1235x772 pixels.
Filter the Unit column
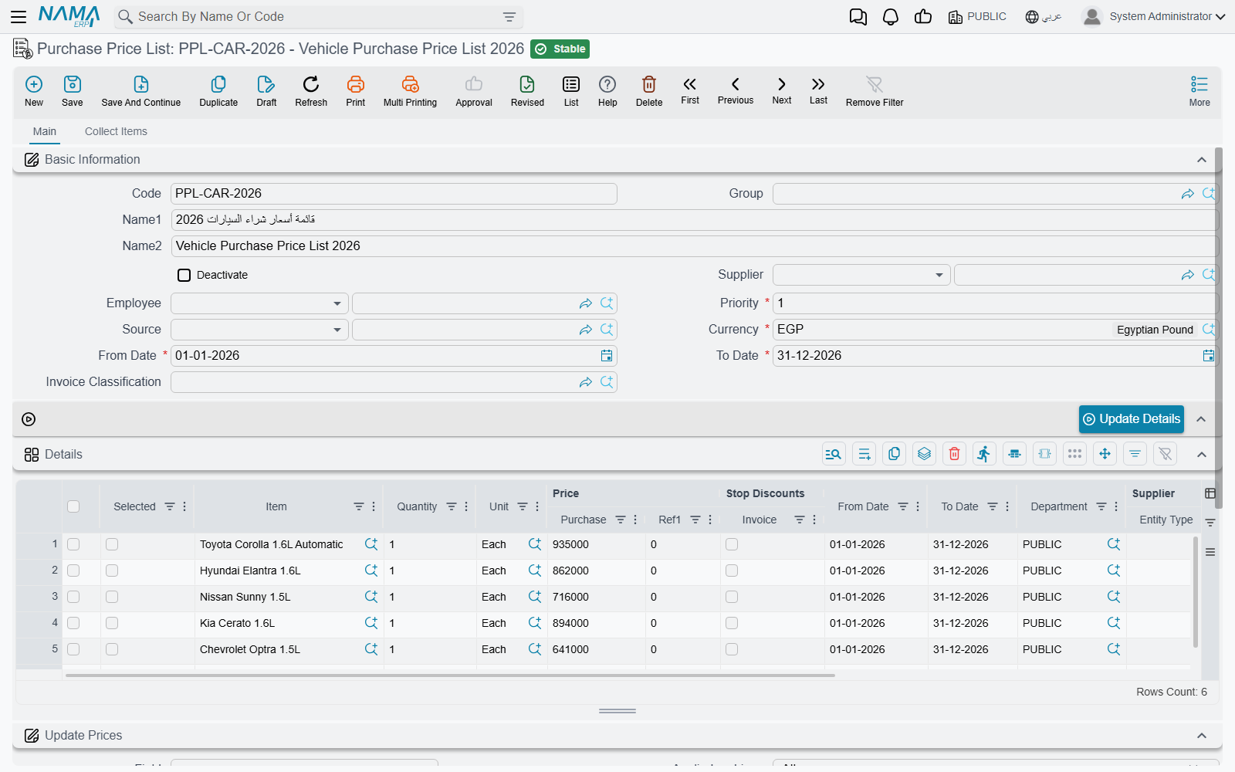pos(523,506)
